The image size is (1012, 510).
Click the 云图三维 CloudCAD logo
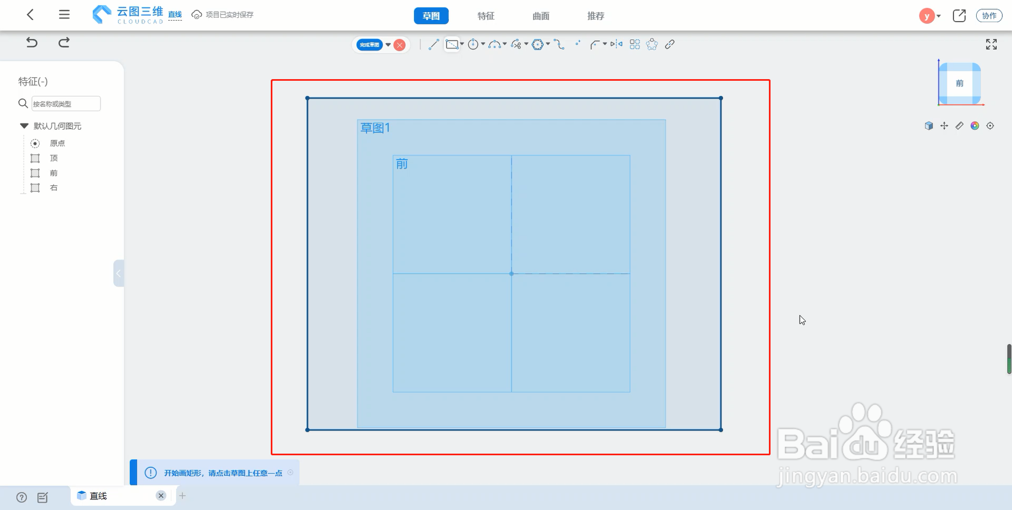[x=128, y=15]
